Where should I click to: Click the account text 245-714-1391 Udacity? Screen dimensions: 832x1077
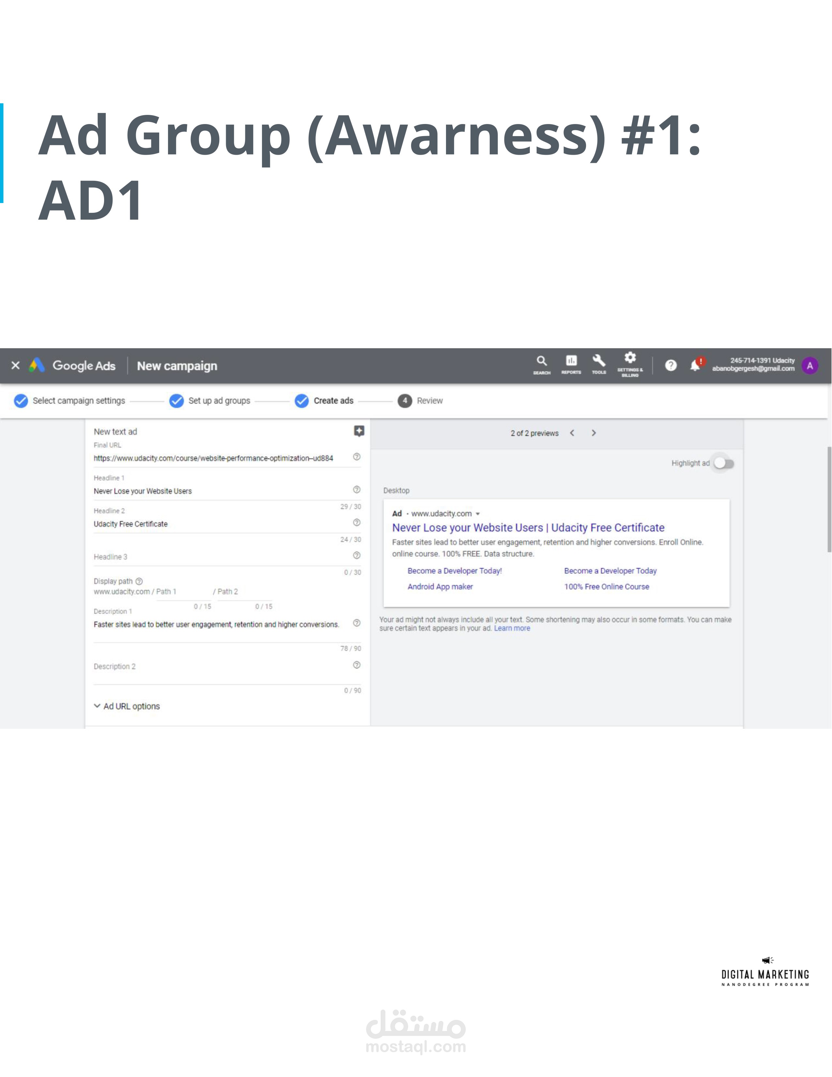762,361
